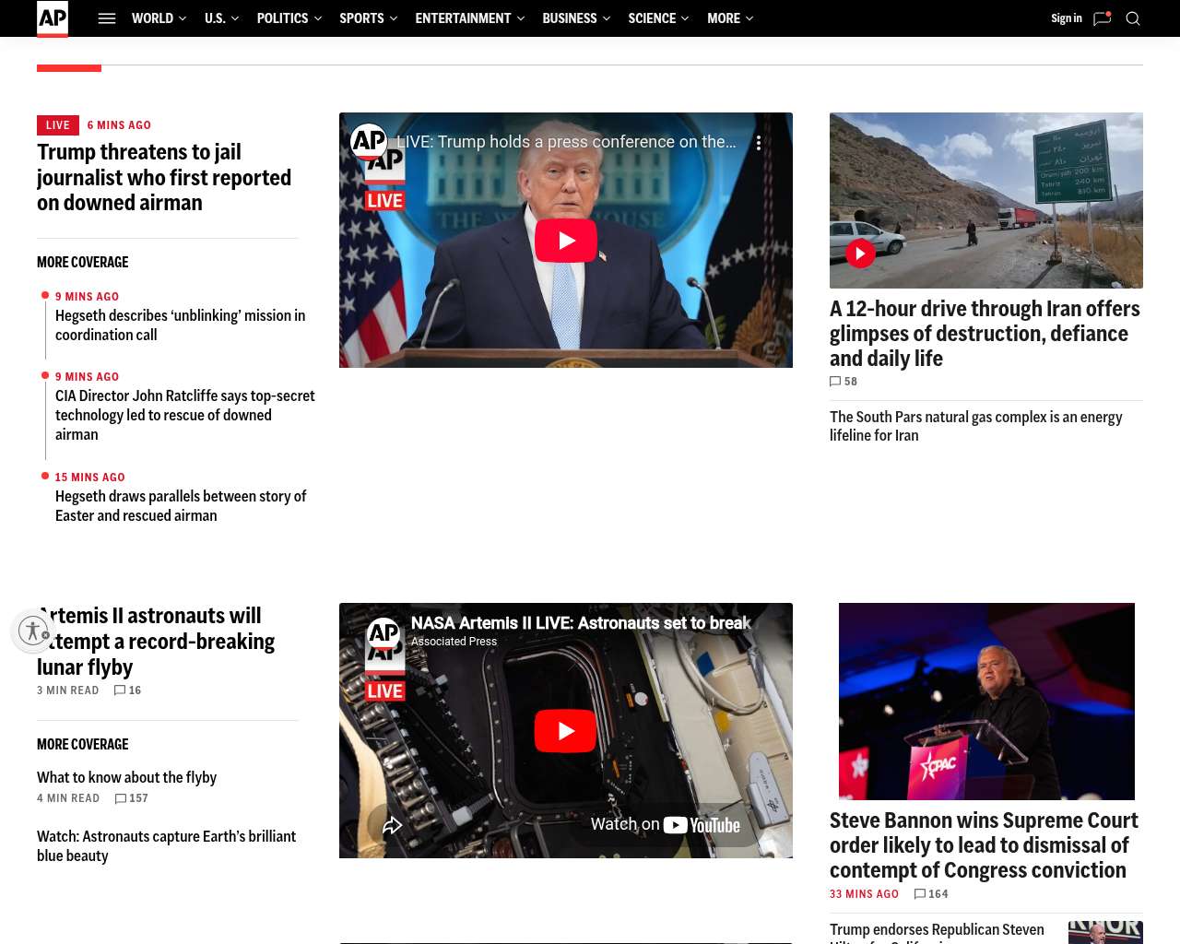The width and height of the screenshot is (1180, 944).
Task: Open the notifications chat icon beside Sign in
Action: point(1102,18)
